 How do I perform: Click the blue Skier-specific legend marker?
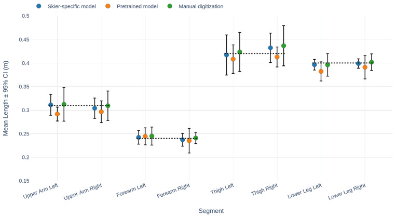(39, 6)
